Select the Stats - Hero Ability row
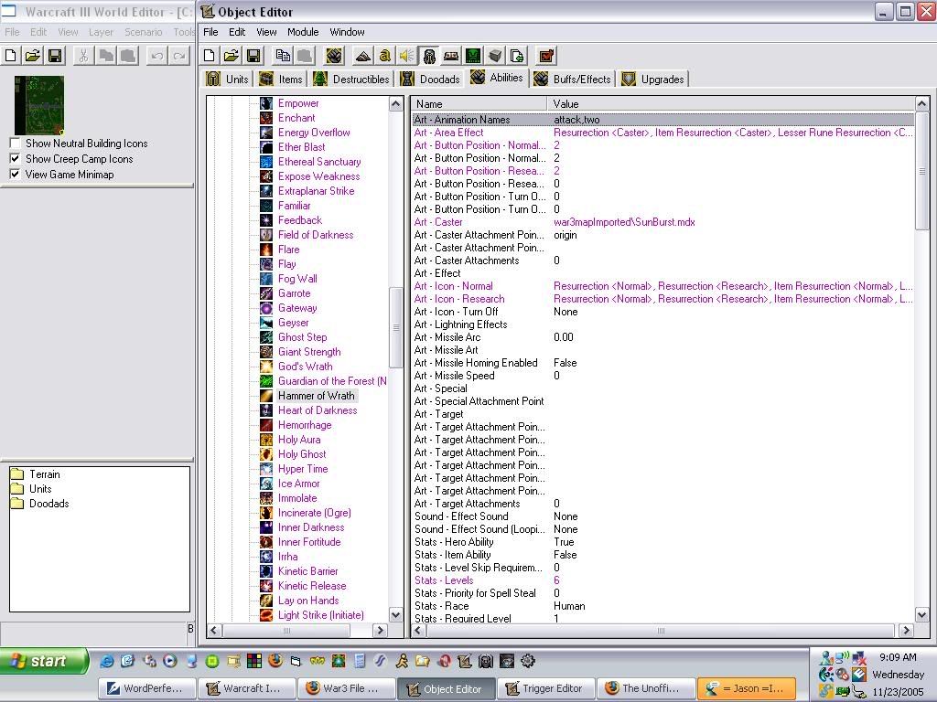 pos(662,542)
